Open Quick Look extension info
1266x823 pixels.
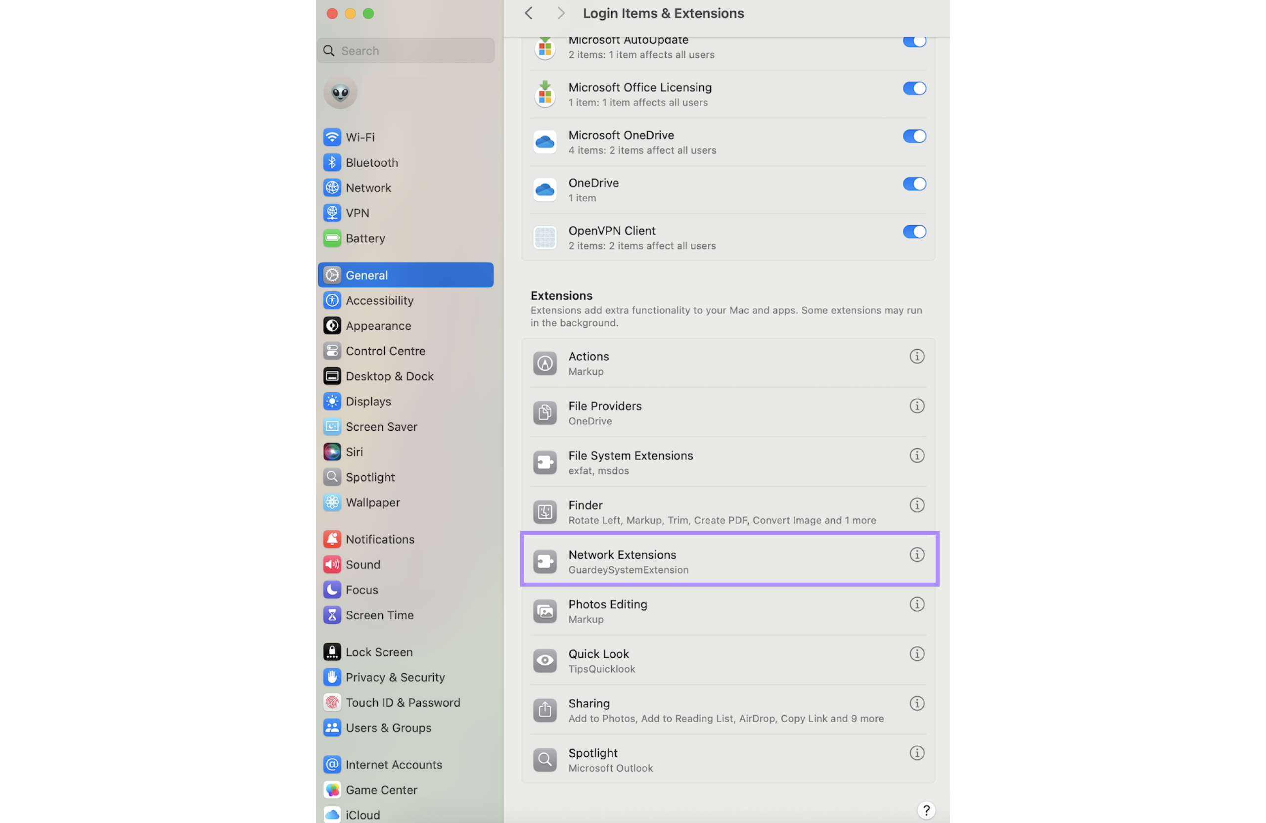click(x=916, y=654)
